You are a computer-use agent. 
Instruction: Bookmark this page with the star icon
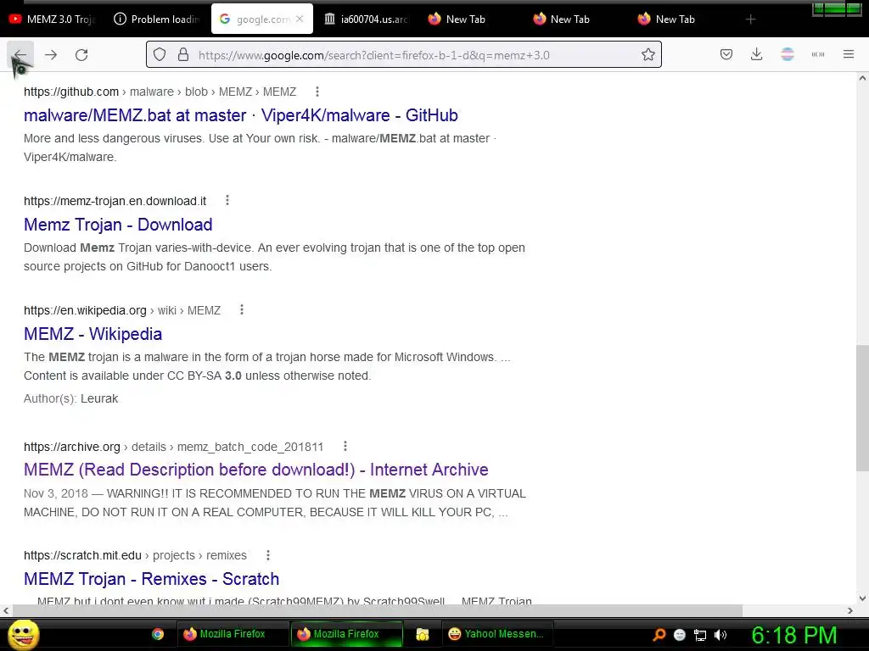[648, 55]
